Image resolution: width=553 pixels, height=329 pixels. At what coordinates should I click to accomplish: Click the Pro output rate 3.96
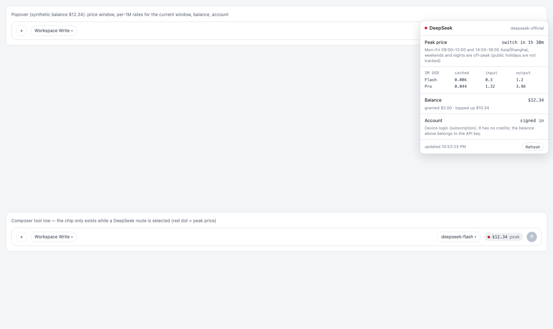tap(521, 86)
